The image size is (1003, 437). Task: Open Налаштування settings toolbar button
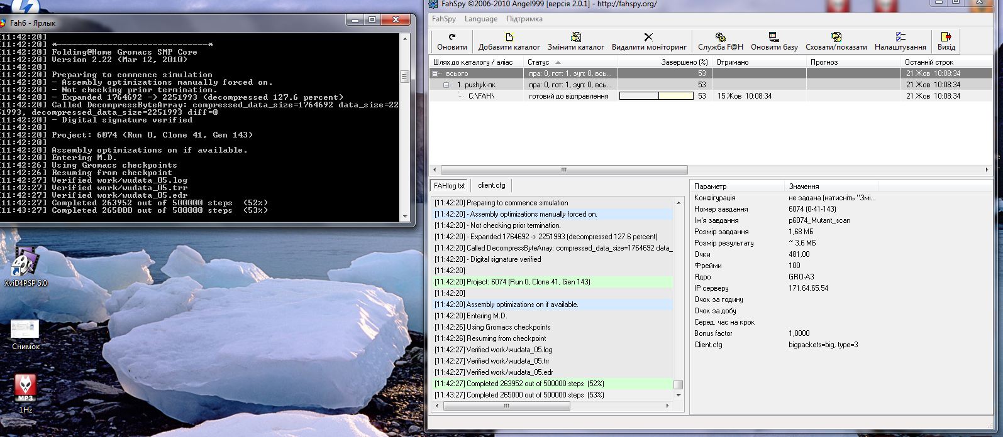900,41
